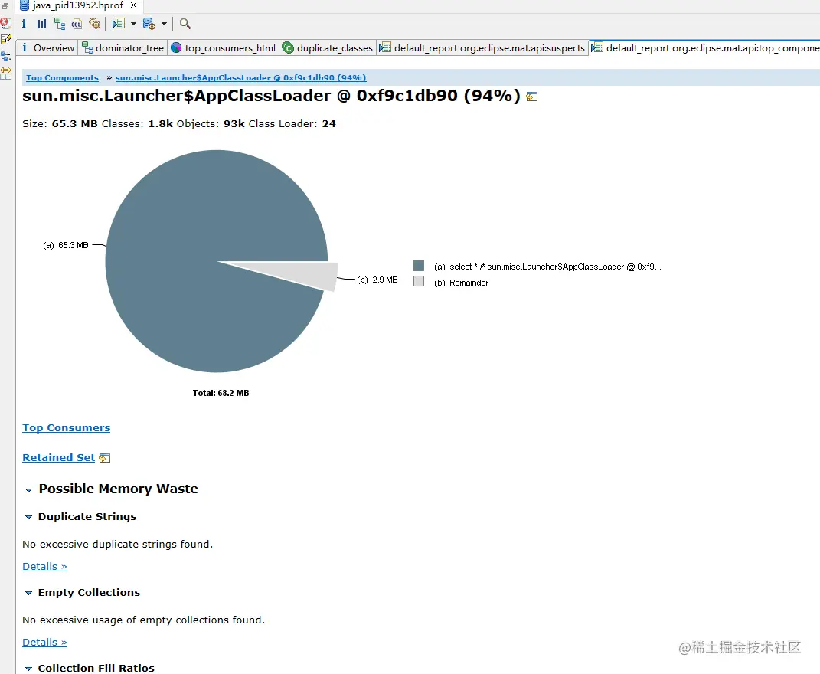Click the Size 65.3 MB summary line
The width and height of the screenshot is (820, 674).
coord(179,124)
